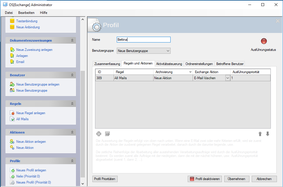Click the Übernehmen button
Image resolution: width=283 pixels, height=187 pixels.
(236, 179)
